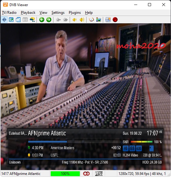Screen dimensions: 171x178
Task: Open the TV/Radio menu
Action: click(9, 13)
